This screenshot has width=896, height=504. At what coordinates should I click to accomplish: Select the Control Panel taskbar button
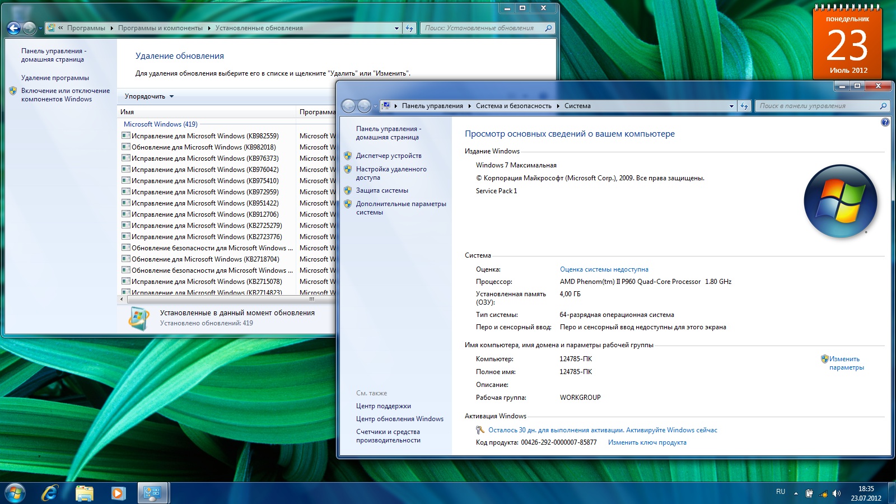[152, 493]
